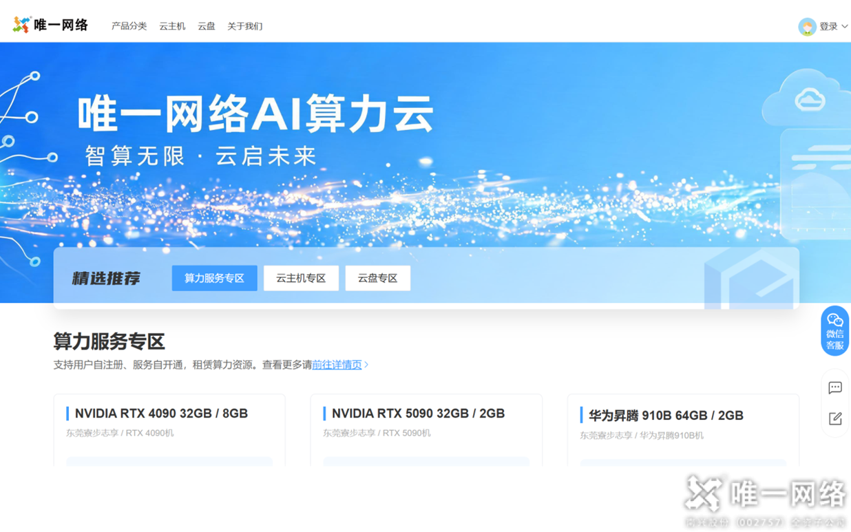Click the 登录 login link
The image size is (851, 532).
coord(828,26)
